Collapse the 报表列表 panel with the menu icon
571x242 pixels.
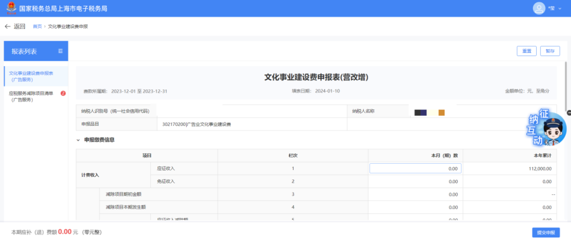pyautogui.click(x=60, y=51)
